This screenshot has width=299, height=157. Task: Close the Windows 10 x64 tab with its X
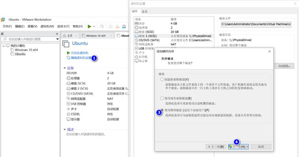[111, 36]
